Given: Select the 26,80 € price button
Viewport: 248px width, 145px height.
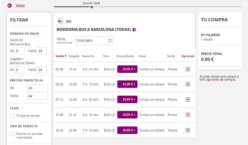Looking at the screenshot, I should (127, 130).
